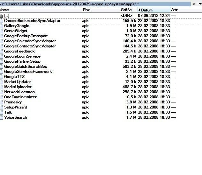Click the 583,2 k size value

coord(130,66)
